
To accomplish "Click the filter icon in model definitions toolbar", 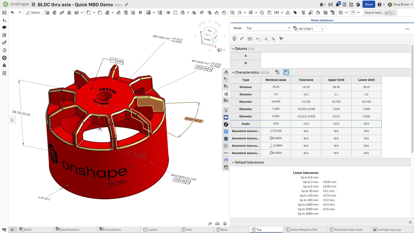I will 281,39.
